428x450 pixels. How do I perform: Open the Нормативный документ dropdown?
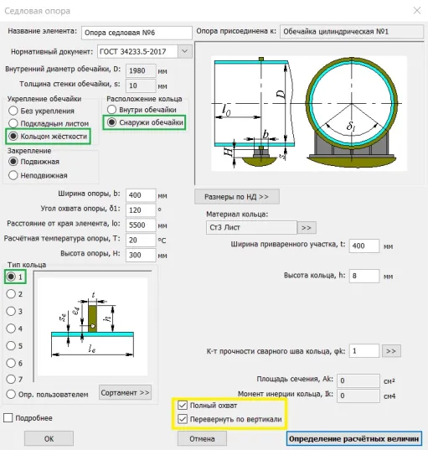click(184, 51)
